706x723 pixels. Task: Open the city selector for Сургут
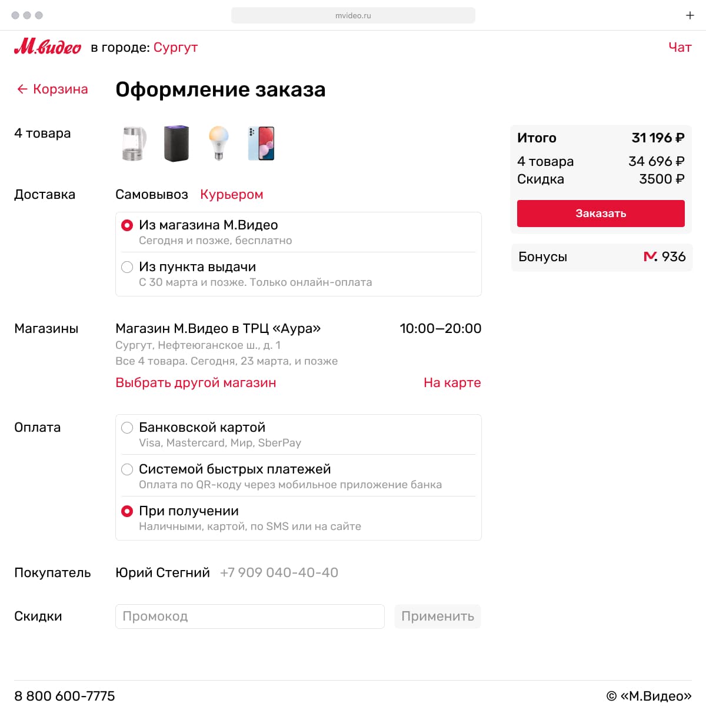[x=175, y=47]
